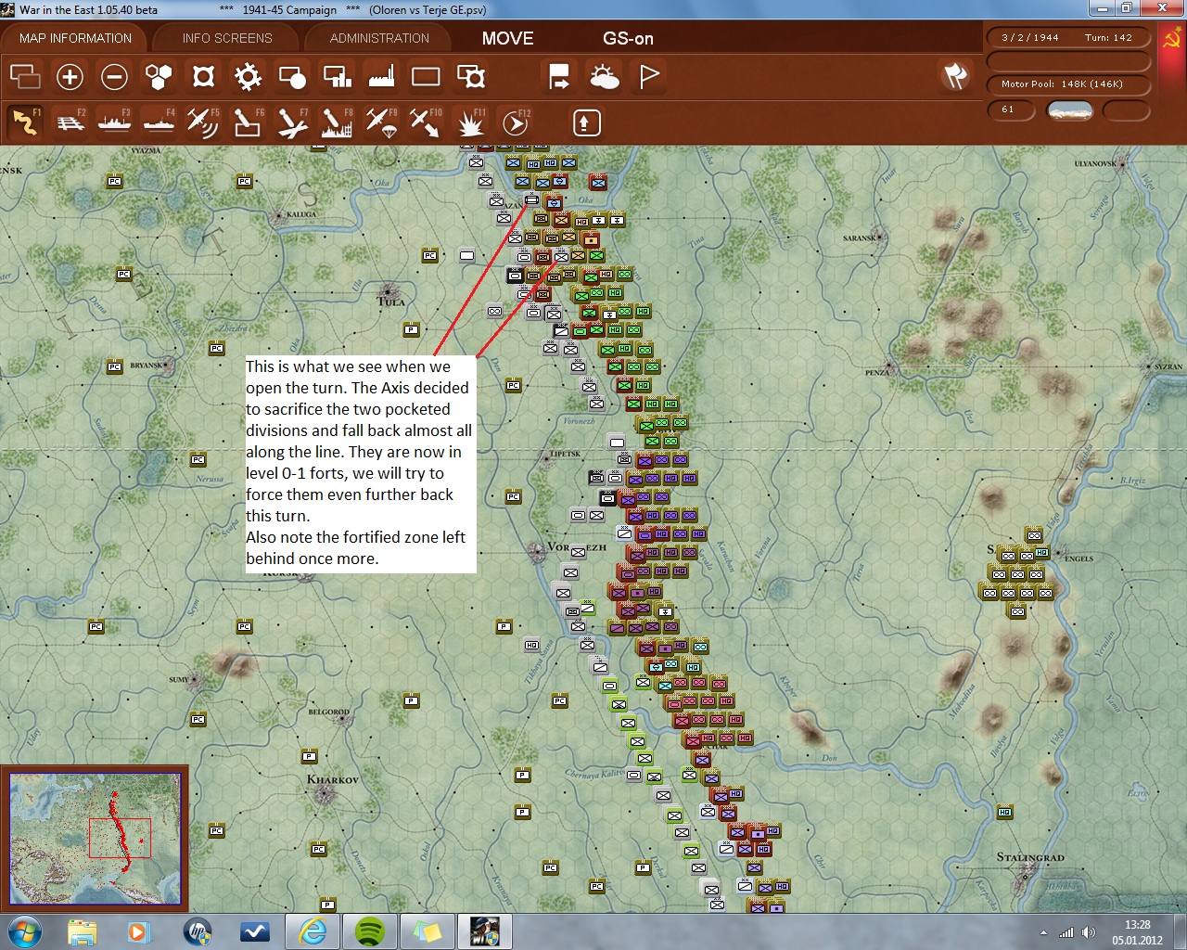Click the 61 counter box

[1012, 110]
